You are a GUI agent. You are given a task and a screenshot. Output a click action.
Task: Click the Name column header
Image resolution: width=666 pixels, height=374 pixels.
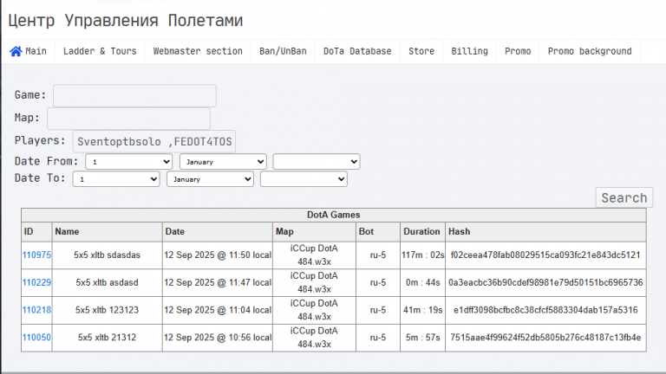click(107, 231)
